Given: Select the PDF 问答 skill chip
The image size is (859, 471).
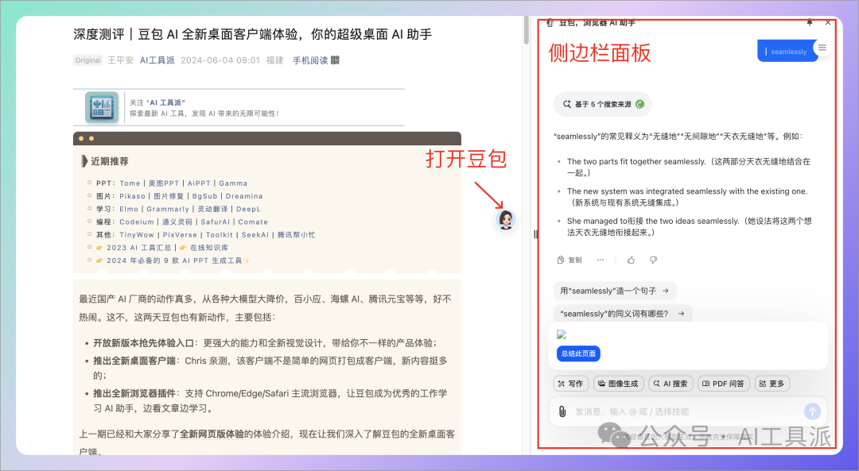Looking at the screenshot, I should click(724, 384).
